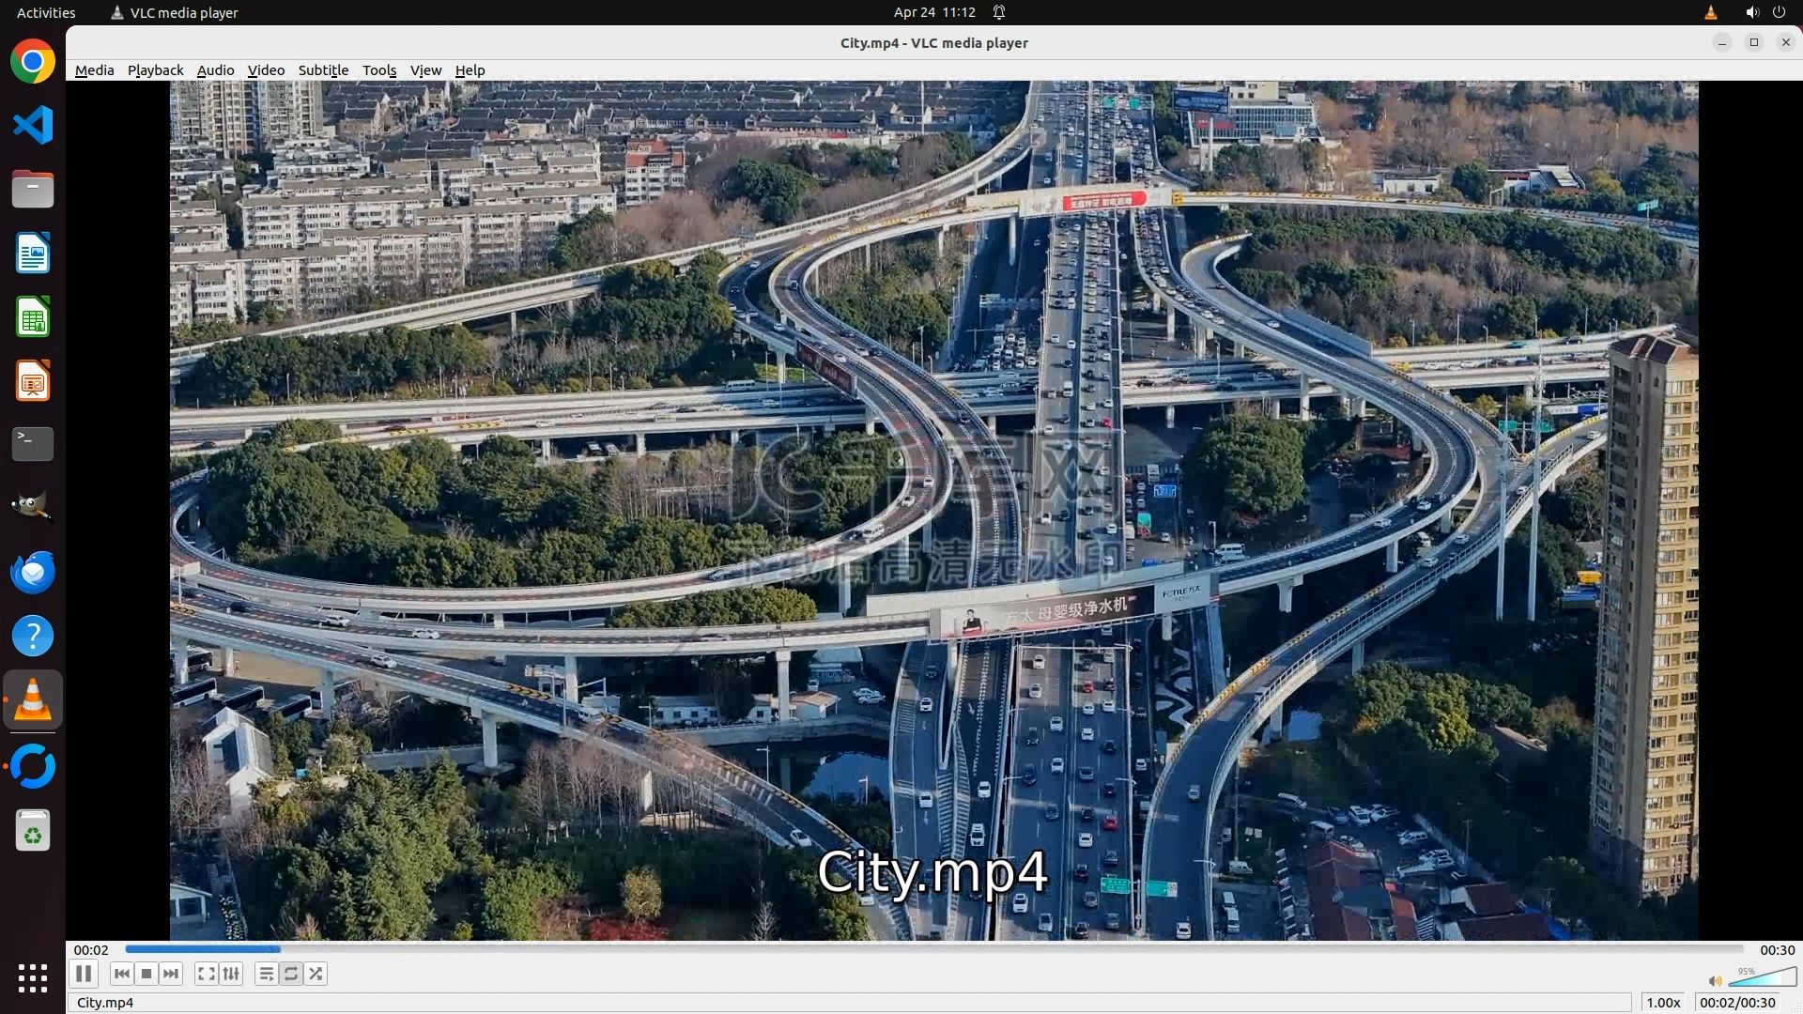Screen dimensions: 1803x1014
Task: Adjust the volume slider
Action: [1761, 978]
